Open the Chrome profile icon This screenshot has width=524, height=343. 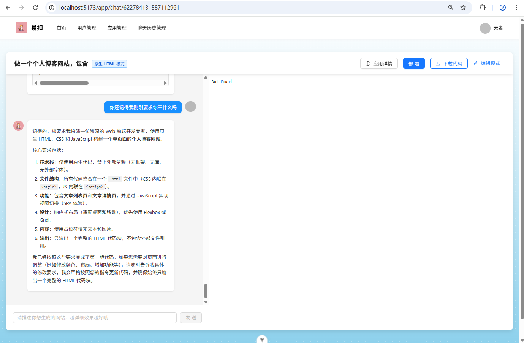503,8
